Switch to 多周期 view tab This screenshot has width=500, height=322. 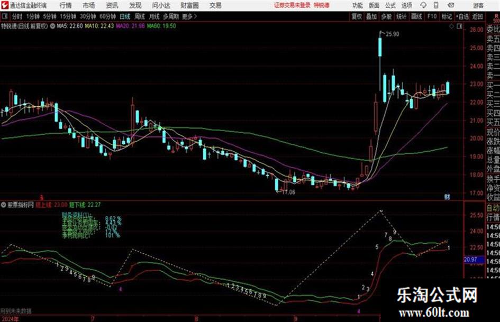click(x=171, y=16)
